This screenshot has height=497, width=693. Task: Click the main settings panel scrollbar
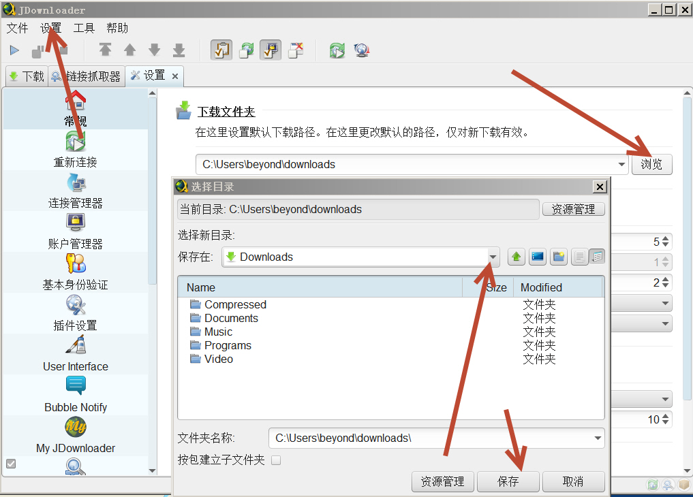coord(688,248)
